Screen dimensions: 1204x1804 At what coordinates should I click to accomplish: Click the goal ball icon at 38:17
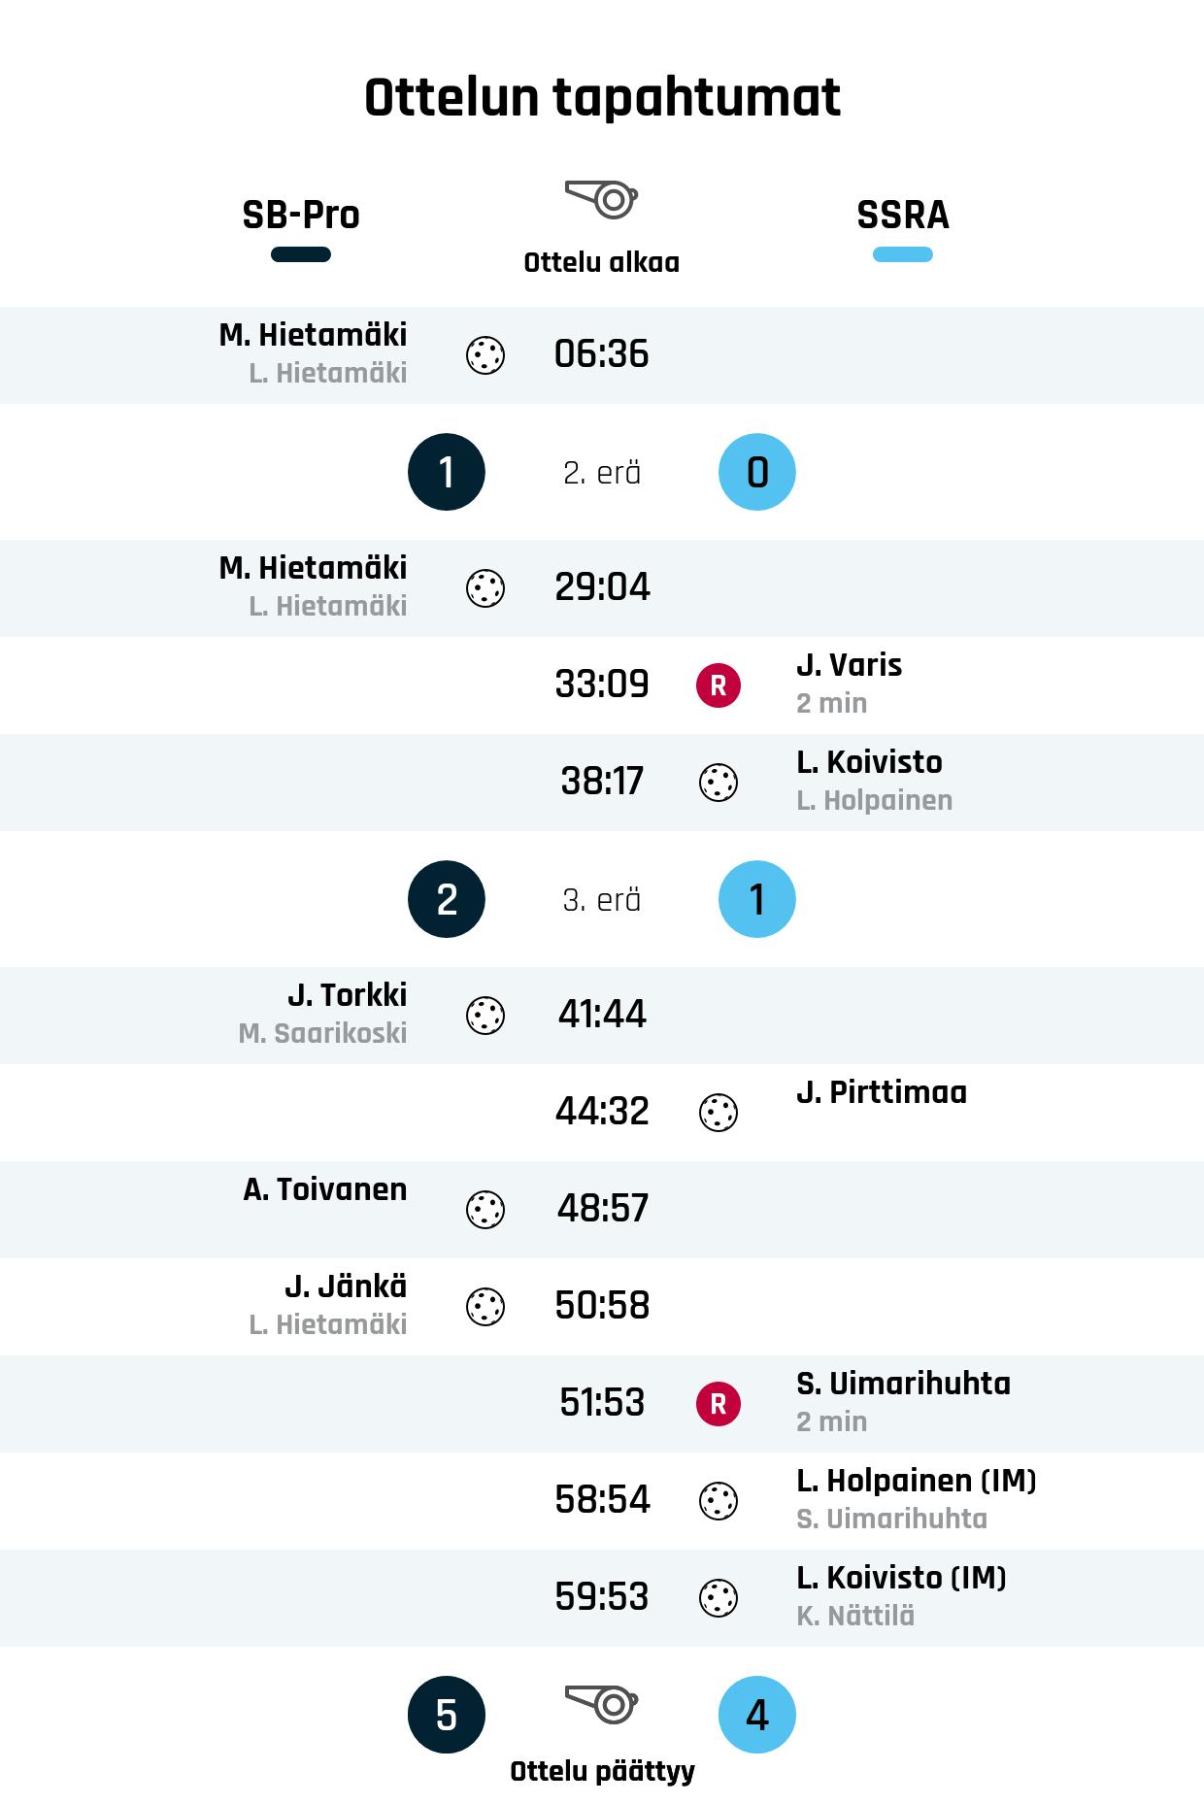click(719, 783)
